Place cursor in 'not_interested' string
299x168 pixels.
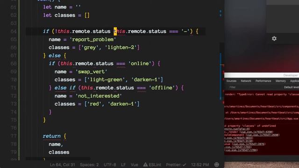(x=99, y=96)
